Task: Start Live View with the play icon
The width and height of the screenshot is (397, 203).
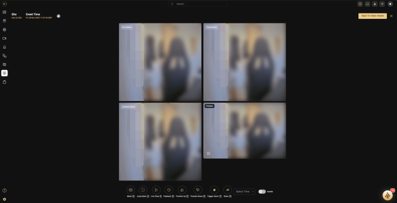Action: pos(156,190)
